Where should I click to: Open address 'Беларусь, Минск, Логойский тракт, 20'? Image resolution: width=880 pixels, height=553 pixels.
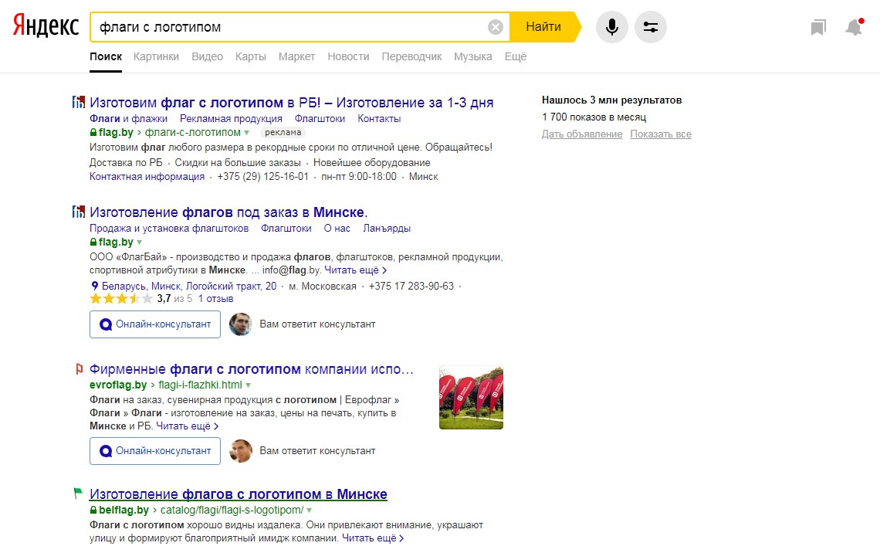click(x=189, y=286)
